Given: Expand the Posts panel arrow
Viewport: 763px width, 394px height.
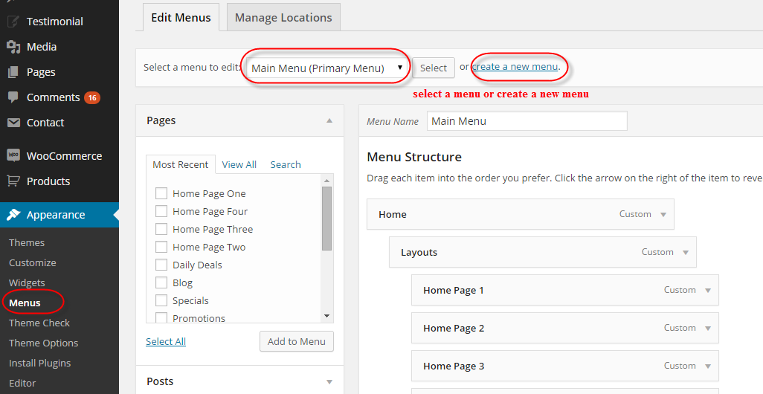Looking at the screenshot, I should click(329, 382).
